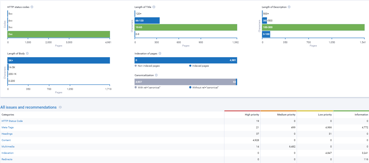Click the Low priority column header
Viewport: 369px width, 163px height.
(315, 115)
